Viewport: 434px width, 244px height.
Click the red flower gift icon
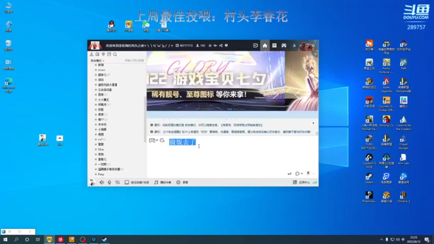pos(308,174)
